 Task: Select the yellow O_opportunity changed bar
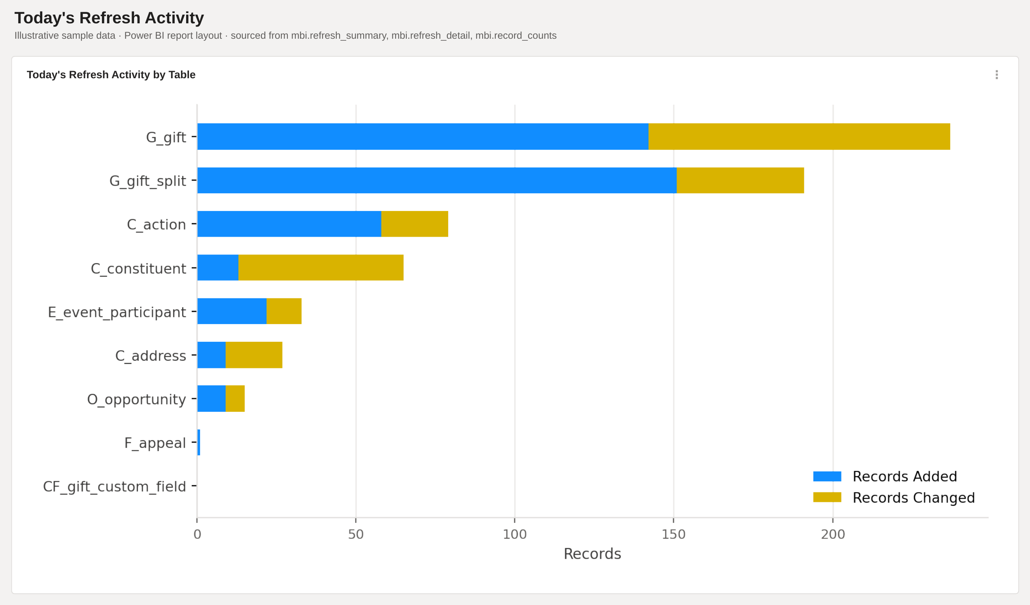[x=235, y=399]
